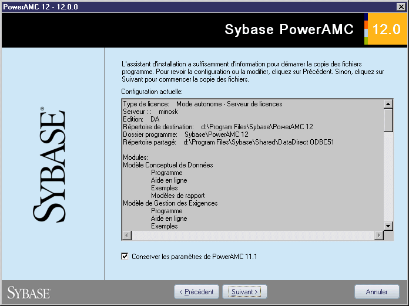
Task: Click the horizontal scrollbar right arrow
Action: 379,235
